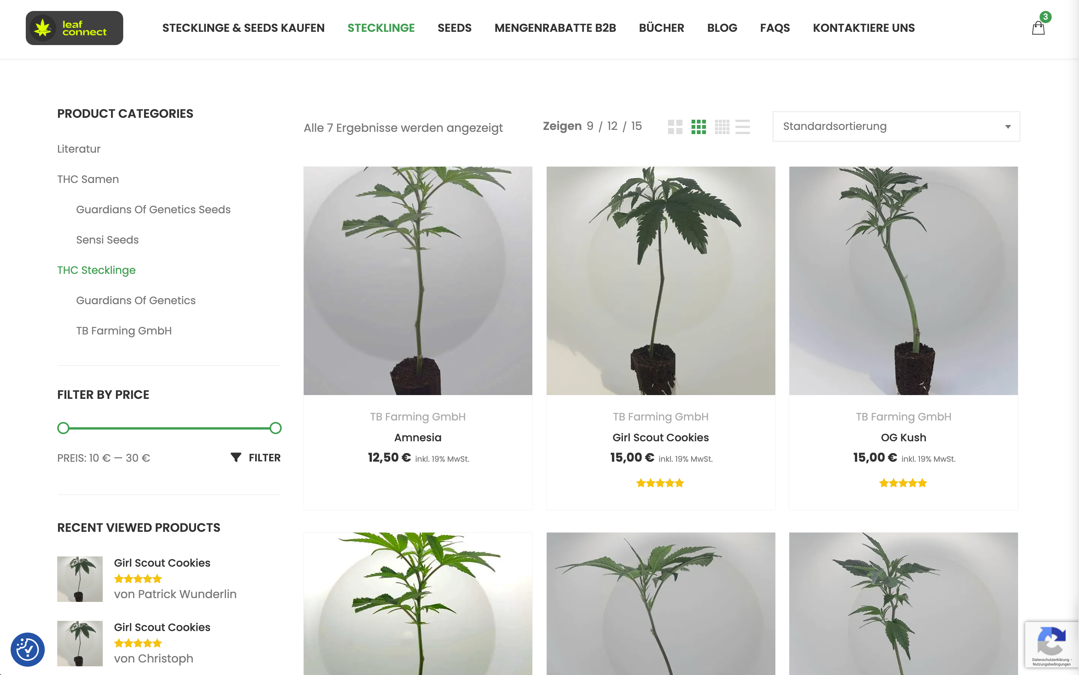
Task: Open the Mengenrabatte B2B menu
Action: (555, 28)
